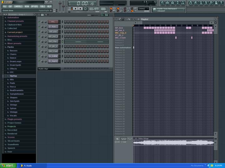This screenshot has width=225, height=168.
Task: Select the HipHop folder in browser
Action: [13, 76]
